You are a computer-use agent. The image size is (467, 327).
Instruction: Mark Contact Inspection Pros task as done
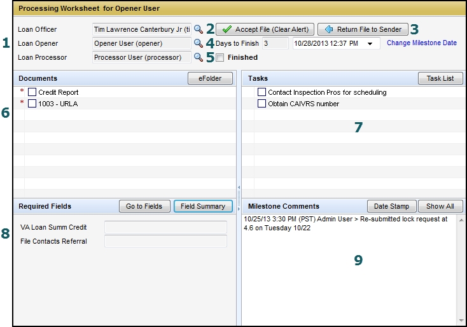coord(261,92)
